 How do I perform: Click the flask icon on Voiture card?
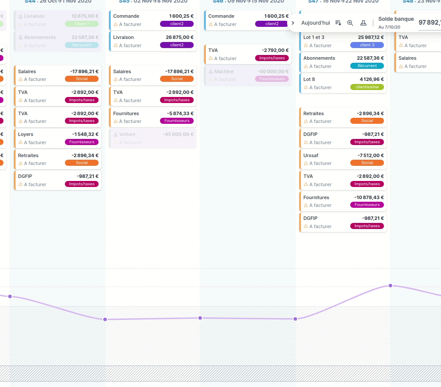click(116, 135)
